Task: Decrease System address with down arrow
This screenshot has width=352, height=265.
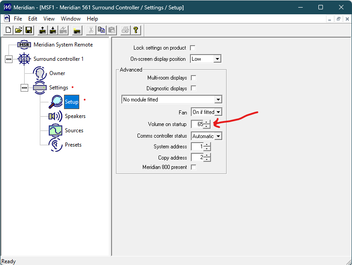Action: (207, 149)
